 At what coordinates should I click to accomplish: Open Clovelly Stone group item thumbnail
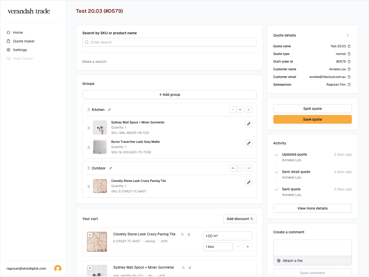(100, 186)
